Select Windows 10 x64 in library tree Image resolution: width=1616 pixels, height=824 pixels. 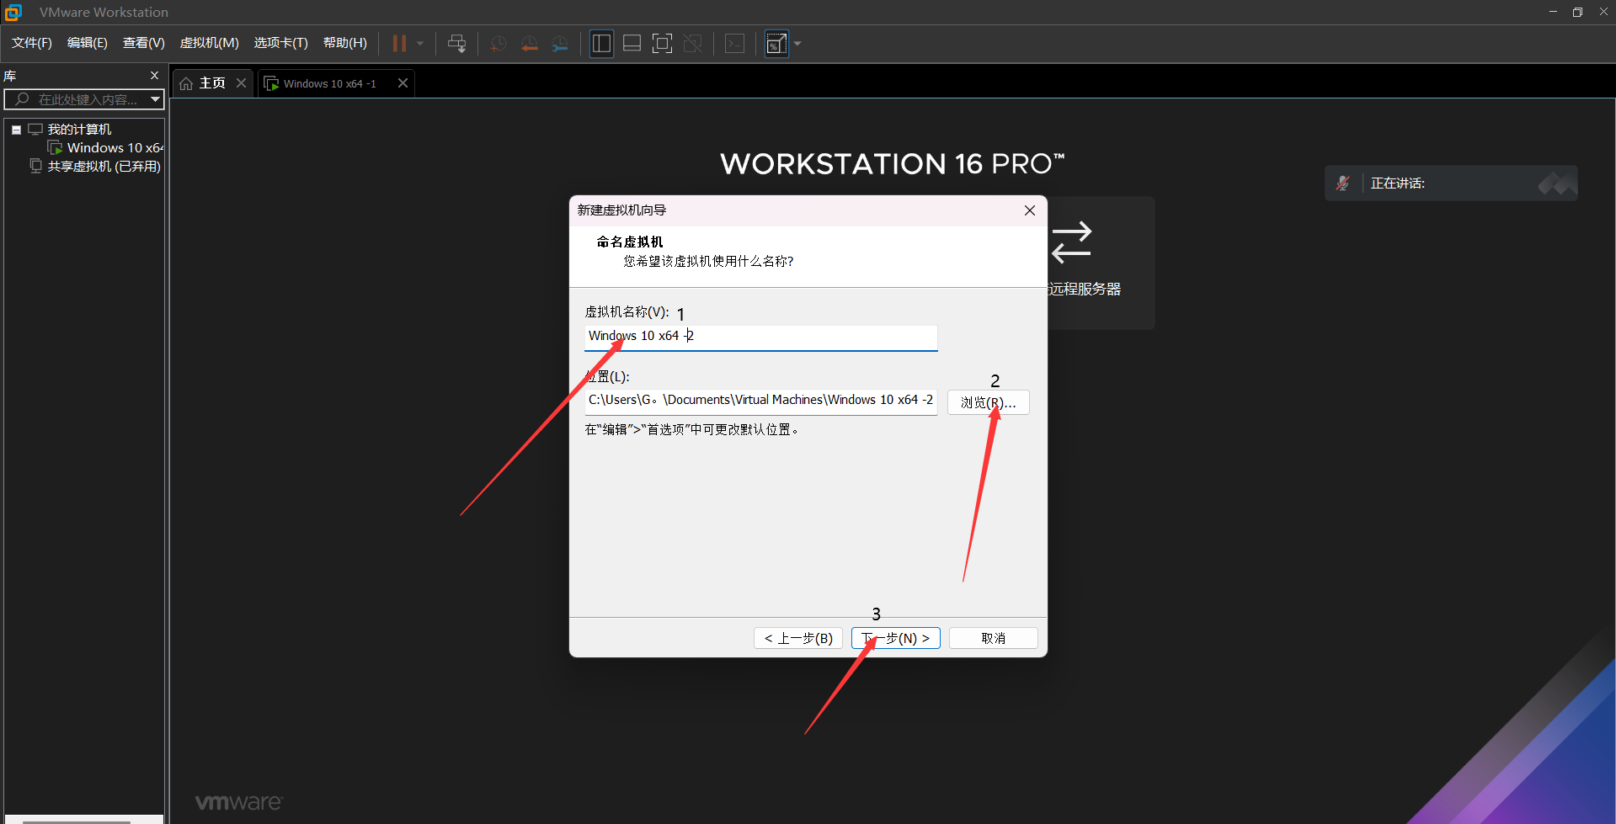coord(115,148)
